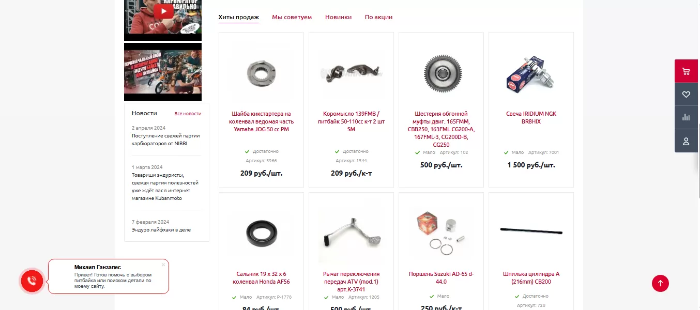This screenshot has width=700, height=310.
Task: Click the Шестерня обгонной муфты gear image
Action: pyautogui.click(x=442, y=73)
